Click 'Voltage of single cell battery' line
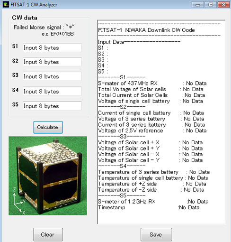This screenshot has width=231, height=242. click(151, 101)
